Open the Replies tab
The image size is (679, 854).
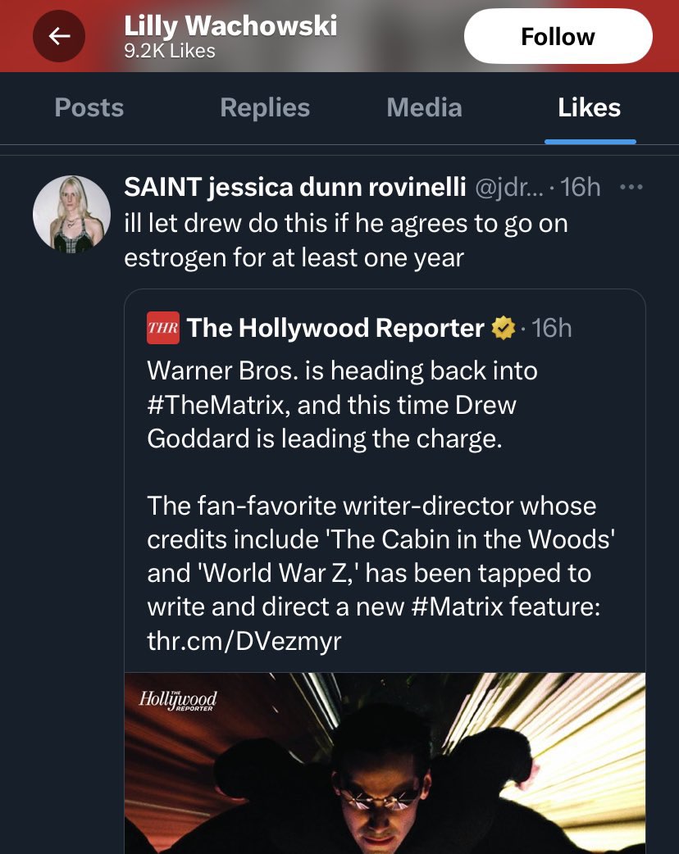265,107
